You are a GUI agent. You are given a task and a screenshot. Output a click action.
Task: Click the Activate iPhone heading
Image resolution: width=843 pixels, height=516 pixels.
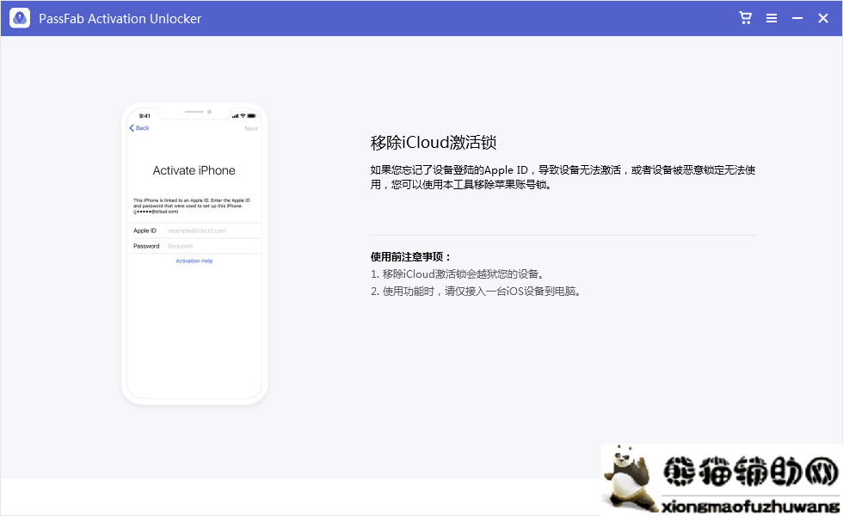pyautogui.click(x=194, y=169)
